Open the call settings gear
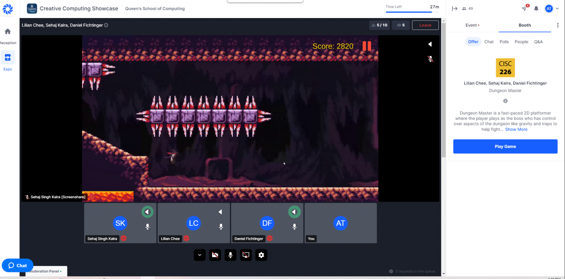The width and height of the screenshot is (565, 279). pyautogui.click(x=261, y=255)
